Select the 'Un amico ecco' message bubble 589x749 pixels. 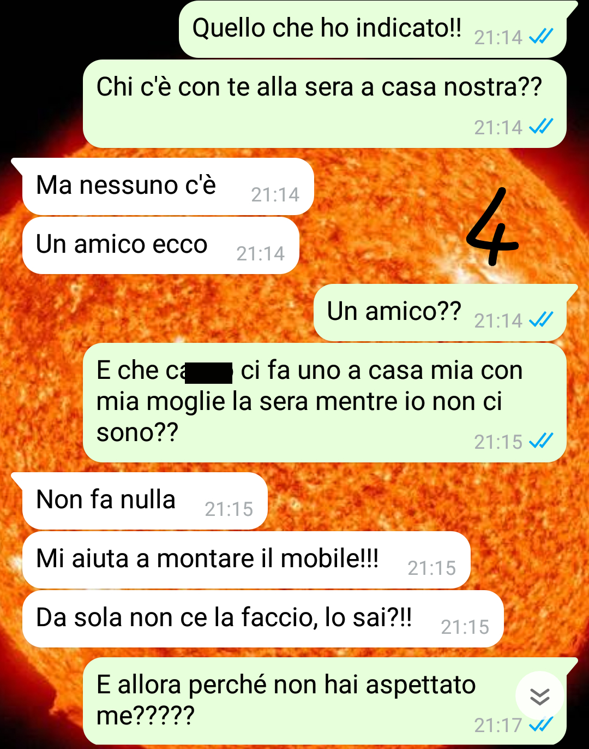[161, 246]
